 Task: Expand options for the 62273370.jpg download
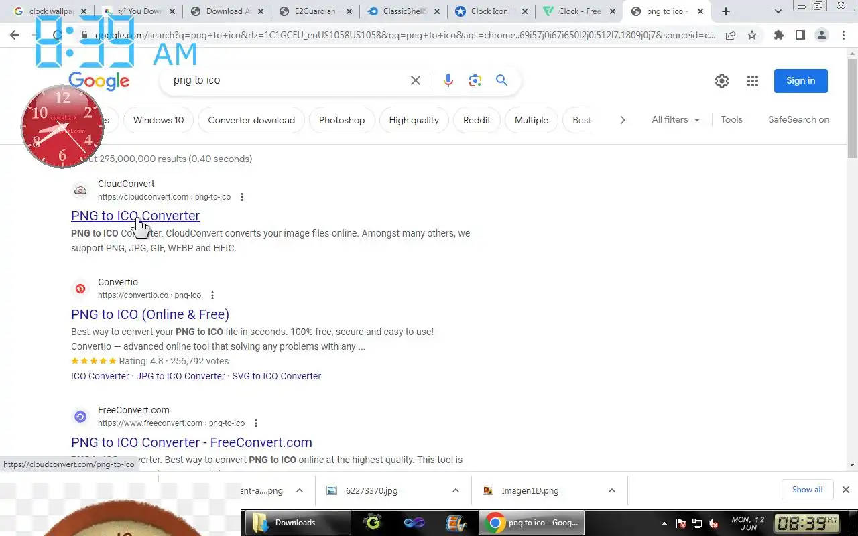point(456,490)
